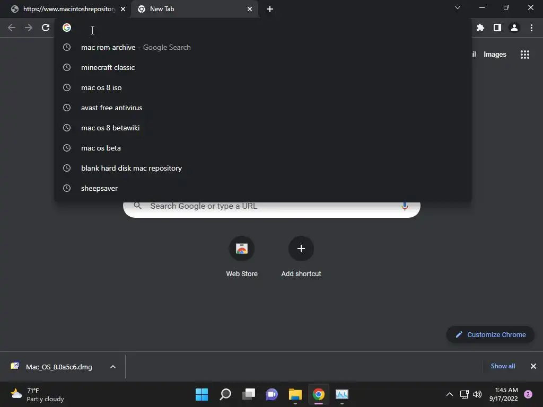Open Windows taskbar search
Image resolution: width=543 pixels, height=407 pixels.
click(225, 394)
